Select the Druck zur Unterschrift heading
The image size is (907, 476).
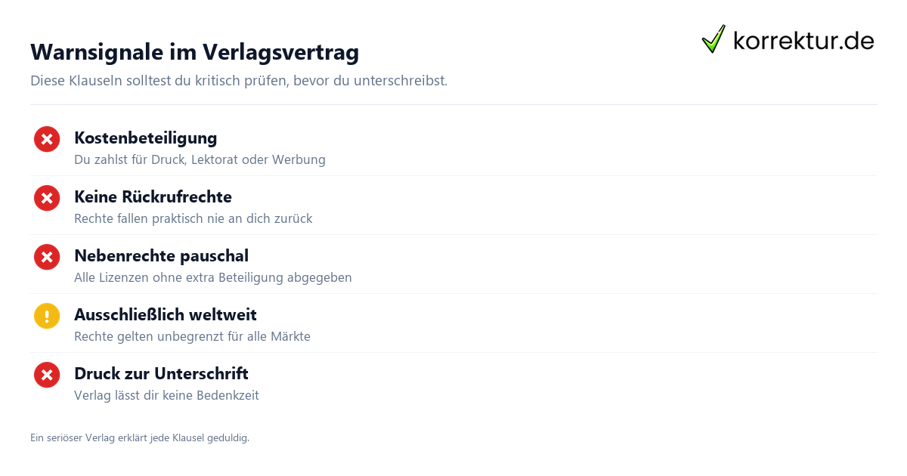pyautogui.click(x=161, y=374)
